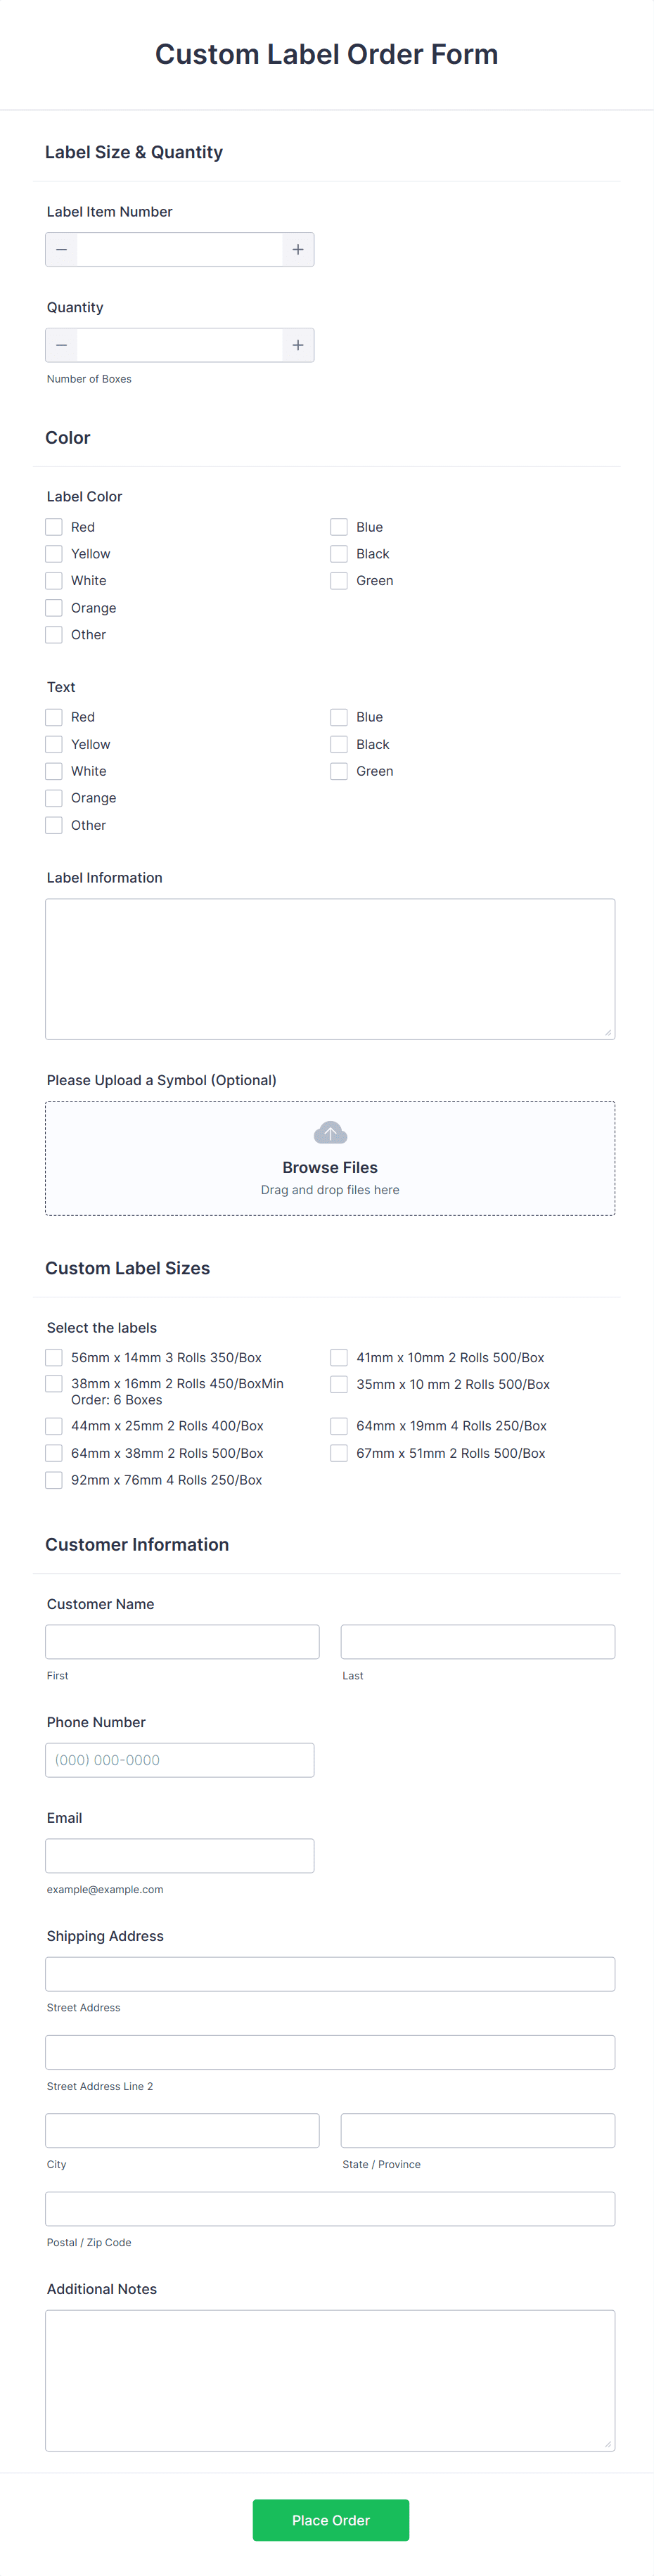Click into the Label Information text area
Viewport: 654px width, 2576px height.
[x=330, y=968]
